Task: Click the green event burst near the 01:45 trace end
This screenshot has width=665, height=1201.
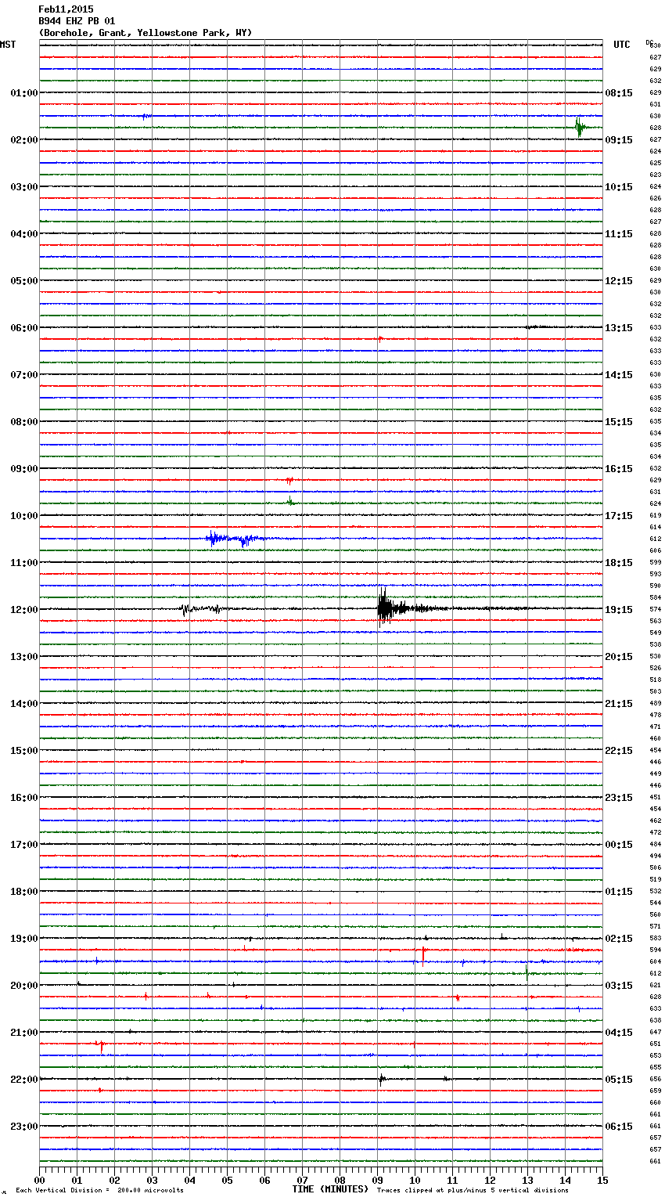Action: (x=580, y=127)
